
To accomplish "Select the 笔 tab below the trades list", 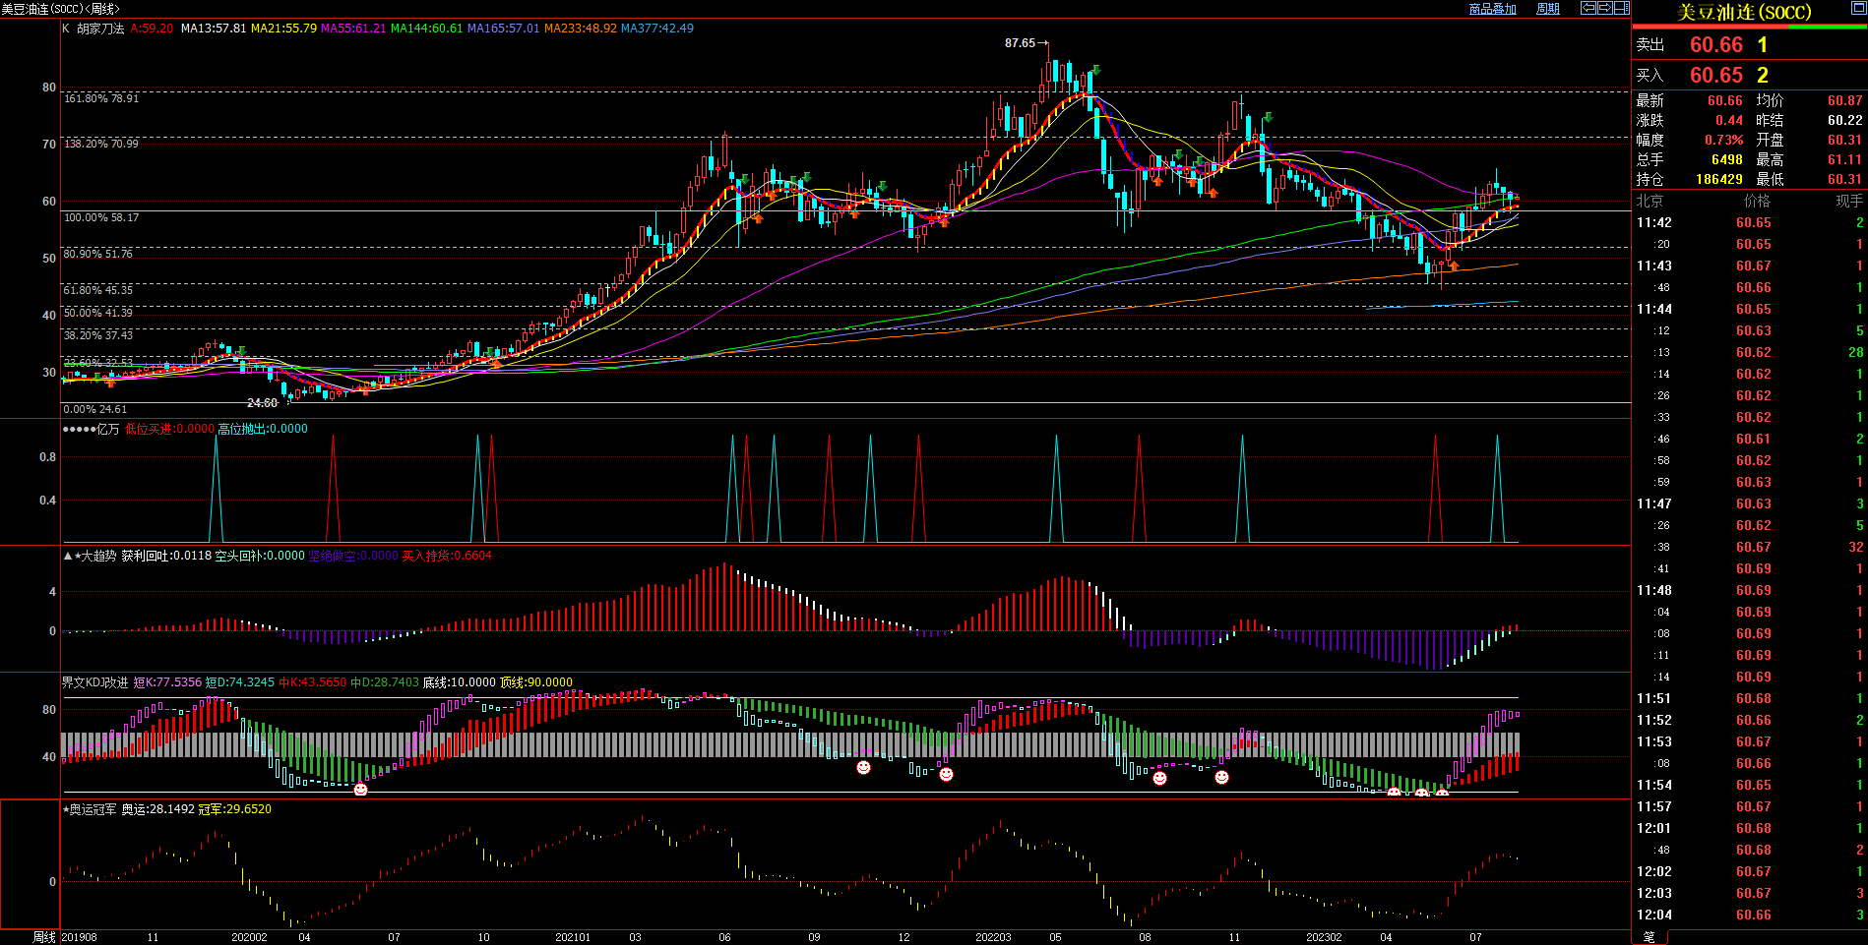I will tap(1650, 937).
